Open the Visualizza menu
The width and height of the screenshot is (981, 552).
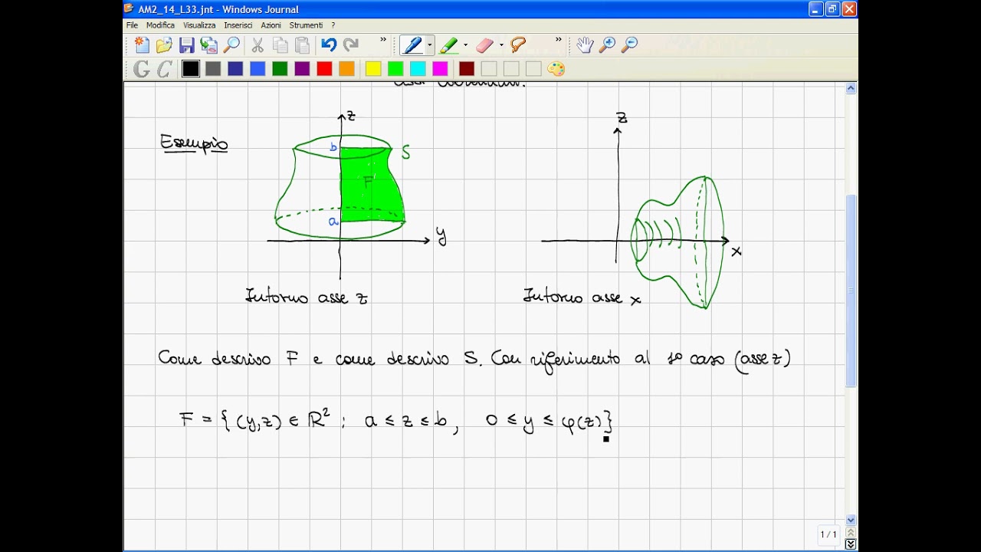click(199, 25)
